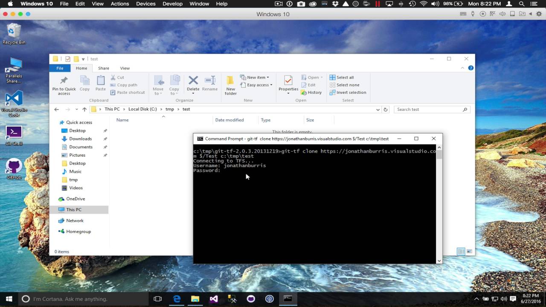Open the Edge browser from taskbar
The image size is (546, 307).
click(x=177, y=299)
